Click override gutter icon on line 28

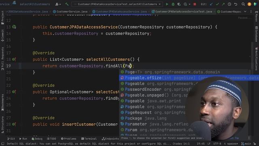pos(14,124)
